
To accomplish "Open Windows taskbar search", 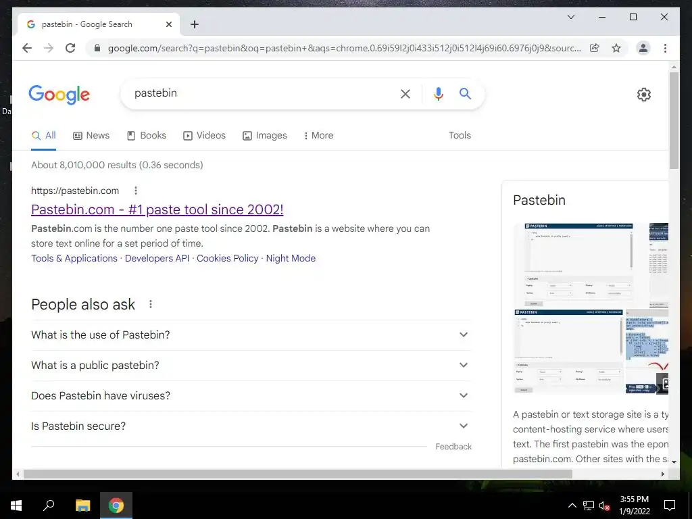I will tap(49, 505).
